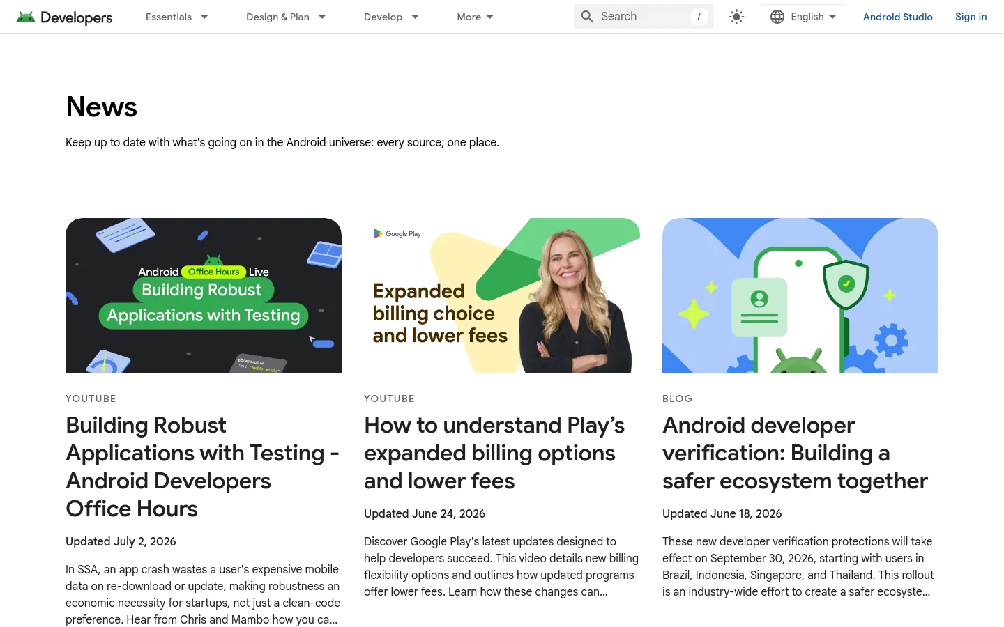Click the YOUTUBE label above billing article
The width and height of the screenshot is (1004, 627).
(389, 398)
